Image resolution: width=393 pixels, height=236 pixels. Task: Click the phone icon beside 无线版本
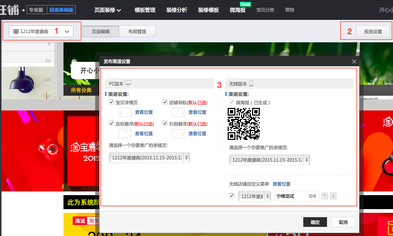[x=251, y=83]
